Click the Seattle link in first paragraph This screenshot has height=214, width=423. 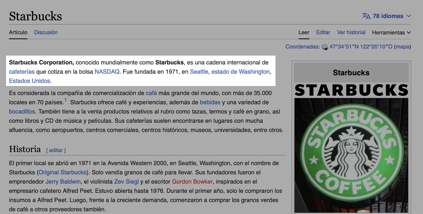point(199,72)
